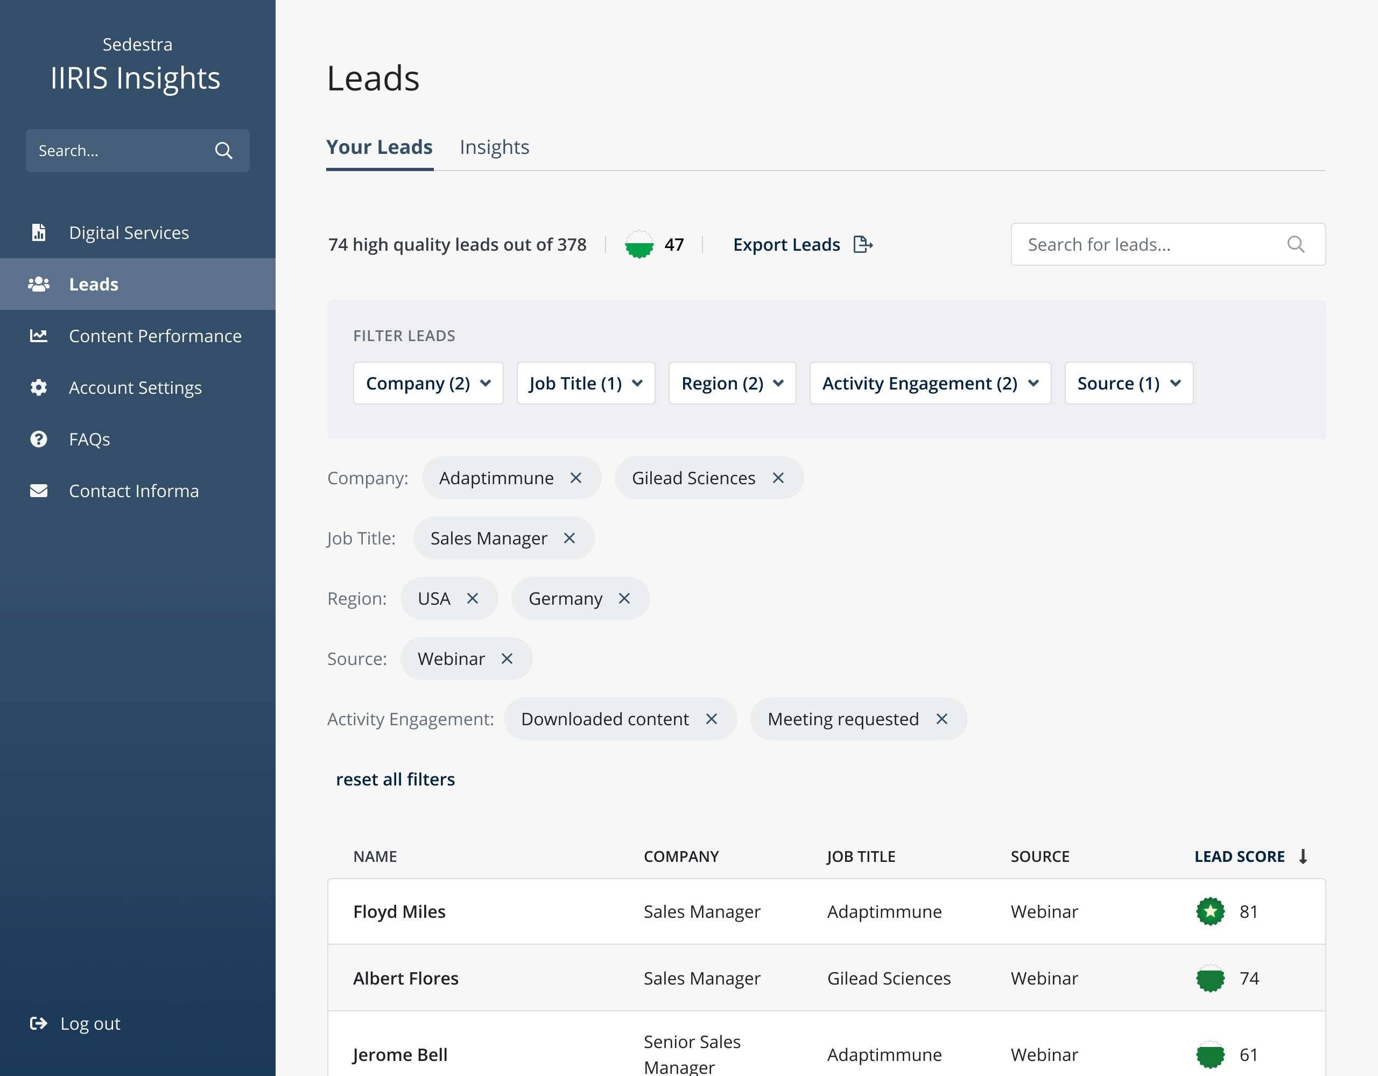Click the sidebar search magnifier icon
The height and width of the screenshot is (1076, 1378).
tap(223, 151)
